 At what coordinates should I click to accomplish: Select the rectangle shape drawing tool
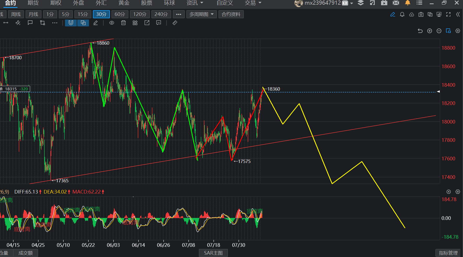coord(43,23)
